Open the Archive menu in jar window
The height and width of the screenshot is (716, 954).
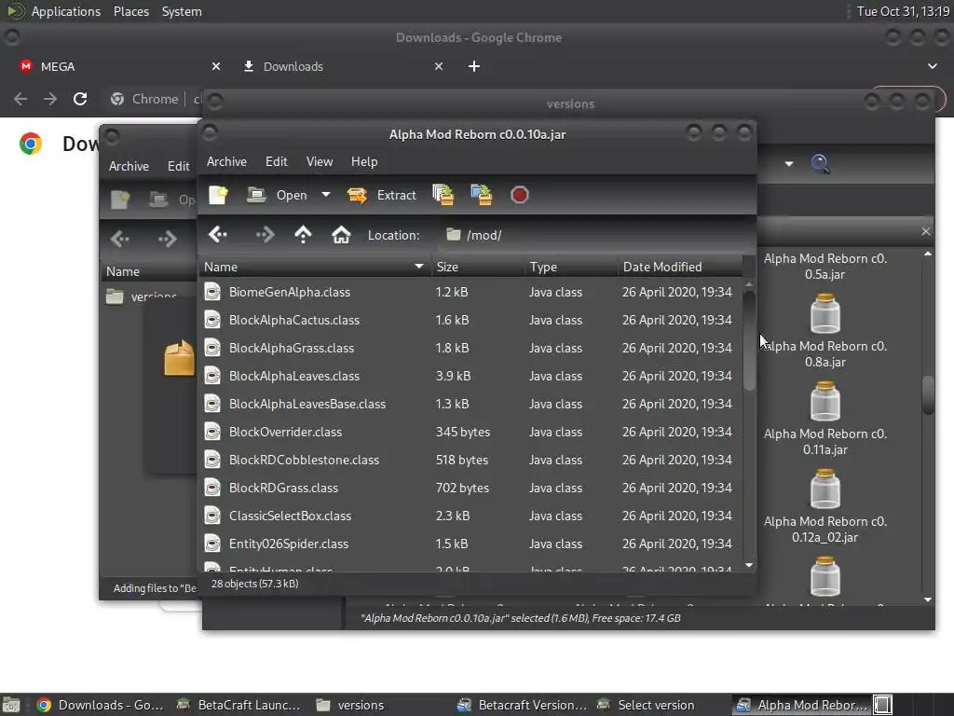(226, 161)
